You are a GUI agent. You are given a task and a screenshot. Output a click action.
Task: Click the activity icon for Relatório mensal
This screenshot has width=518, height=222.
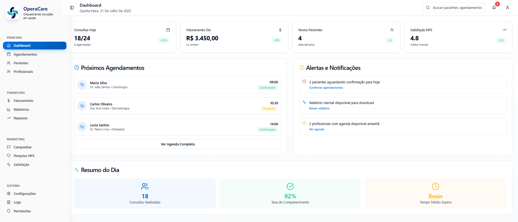(x=304, y=102)
